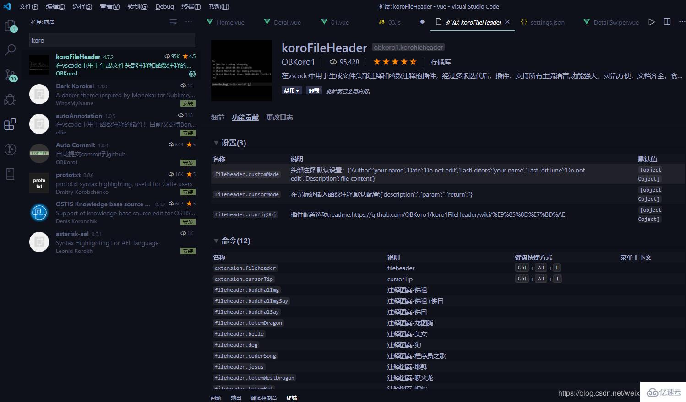Image resolution: width=686 pixels, height=402 pixels.
Task: Open editor more actions ellipsis
Action: [681, 22]
